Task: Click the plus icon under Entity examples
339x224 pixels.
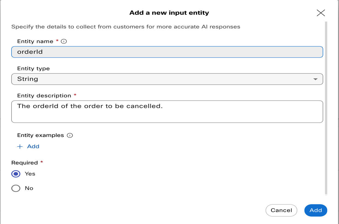Action: pyautogui.click(x=20, y=147)
